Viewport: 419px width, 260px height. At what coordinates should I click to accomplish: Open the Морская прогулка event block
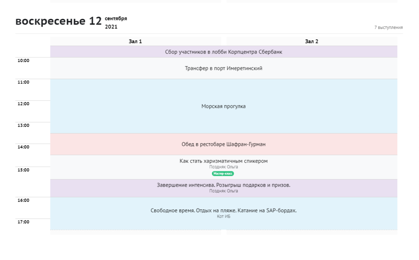click(x=223, y=106)
